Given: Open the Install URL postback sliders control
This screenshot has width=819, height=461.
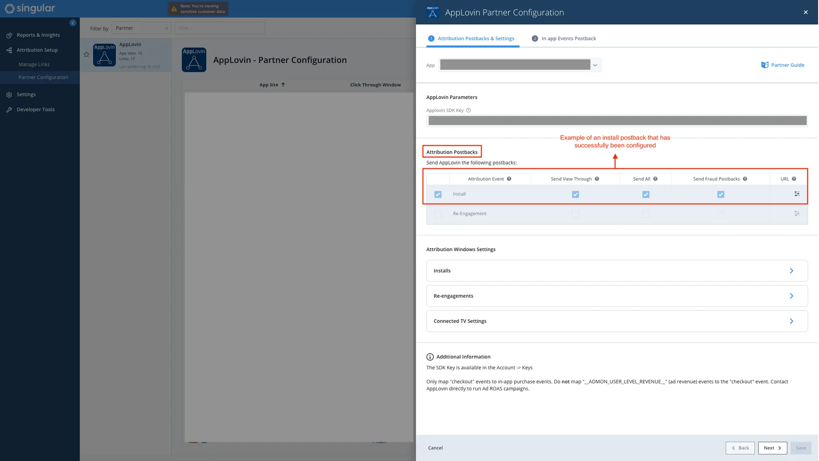Looking at the screenshot, I should tap(797, 194).
